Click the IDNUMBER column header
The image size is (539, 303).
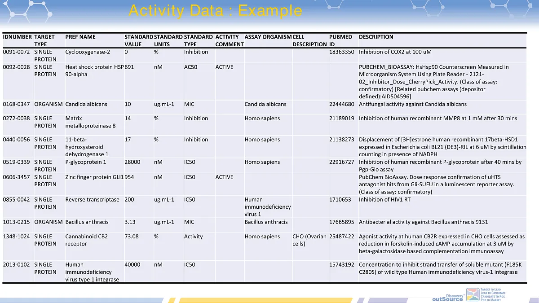coord(17,37)
